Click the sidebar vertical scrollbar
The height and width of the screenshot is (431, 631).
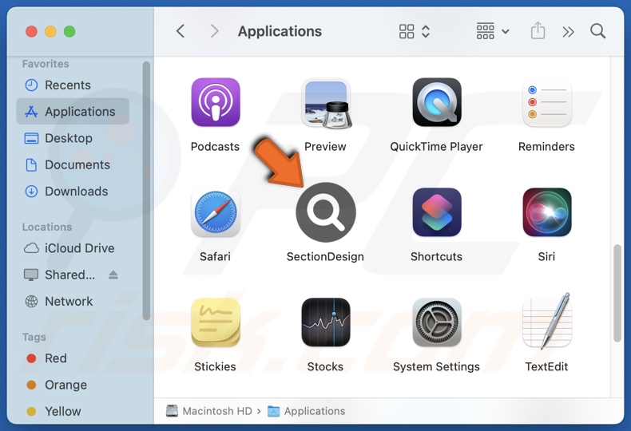point(146,191)
